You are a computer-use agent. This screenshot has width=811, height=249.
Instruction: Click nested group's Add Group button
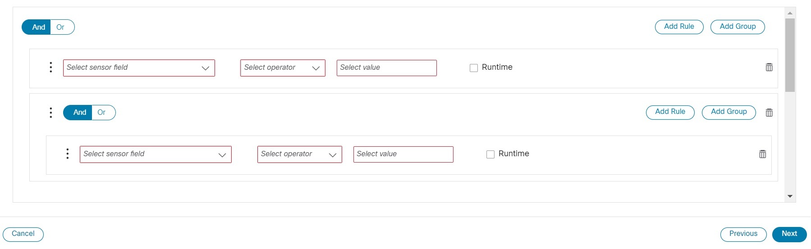(x=729, y=112)
